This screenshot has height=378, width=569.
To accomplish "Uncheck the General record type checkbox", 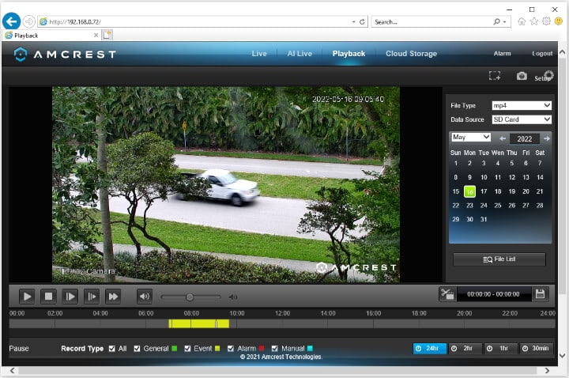I will tap(138, 349).
